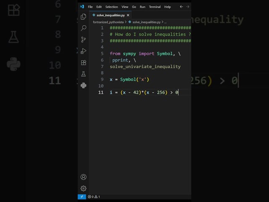Open a remote window via blue status icon
Image resolution: width=269 pixels, height=202 pixels.
(x=82, y=197)
